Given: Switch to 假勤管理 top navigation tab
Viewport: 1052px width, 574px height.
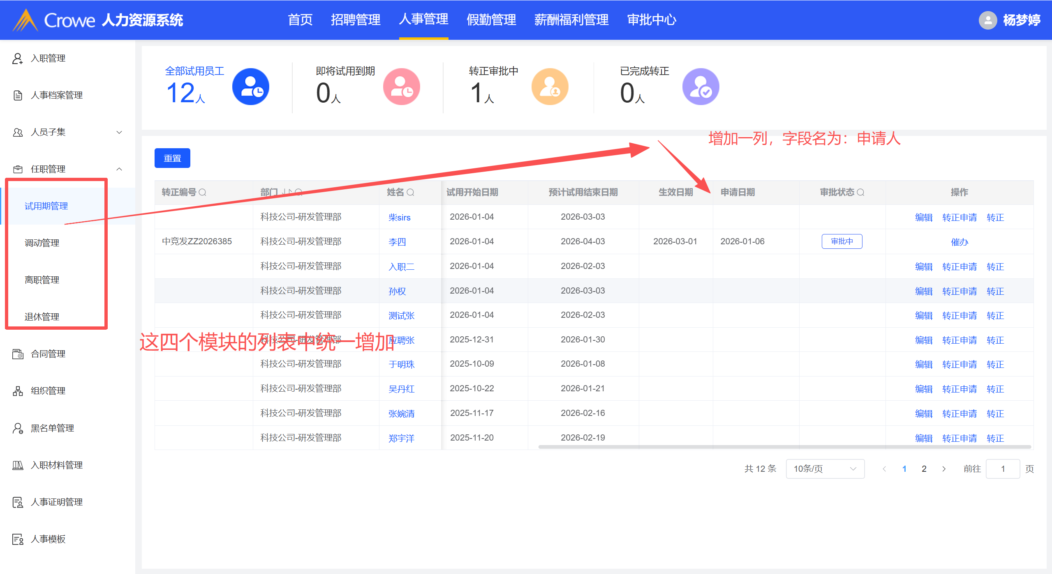Looking at the screenshot, I should click(x=491, y=20).
